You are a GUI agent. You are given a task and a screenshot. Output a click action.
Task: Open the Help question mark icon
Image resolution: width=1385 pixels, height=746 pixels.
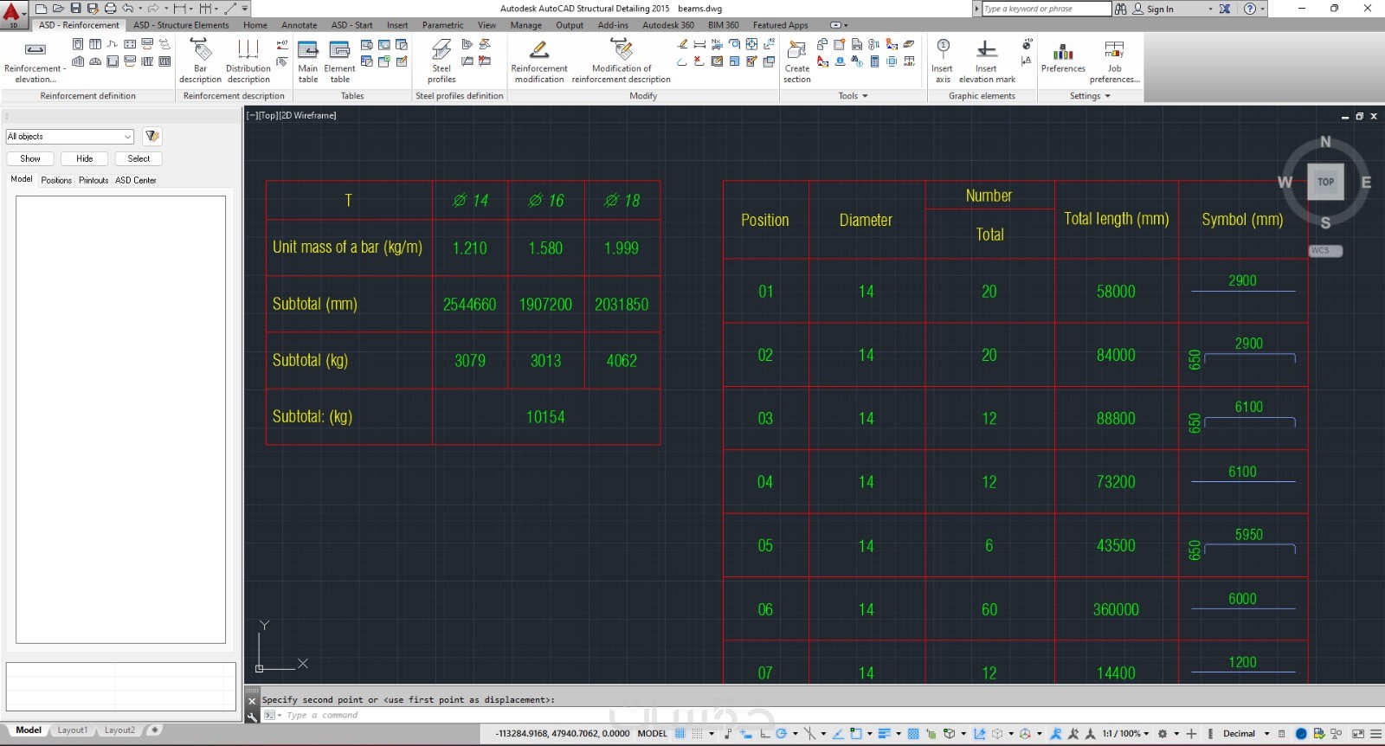pyautogui.click(x=1249, y=9)
